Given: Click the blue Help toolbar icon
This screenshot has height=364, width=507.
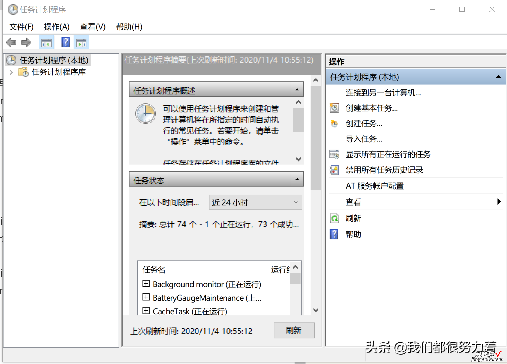Looking at the screenshot, I should pyautogui.click(x=66, y=42).
